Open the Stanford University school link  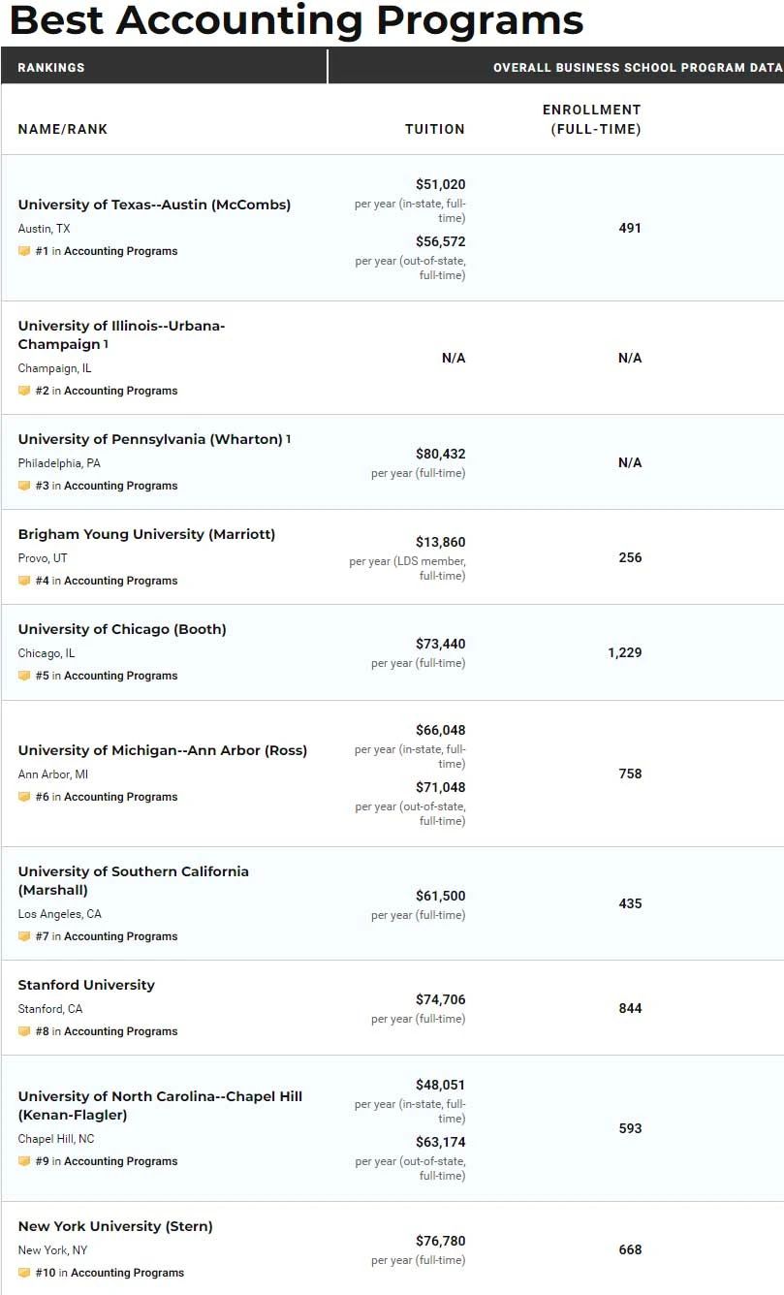click(86, 985)
